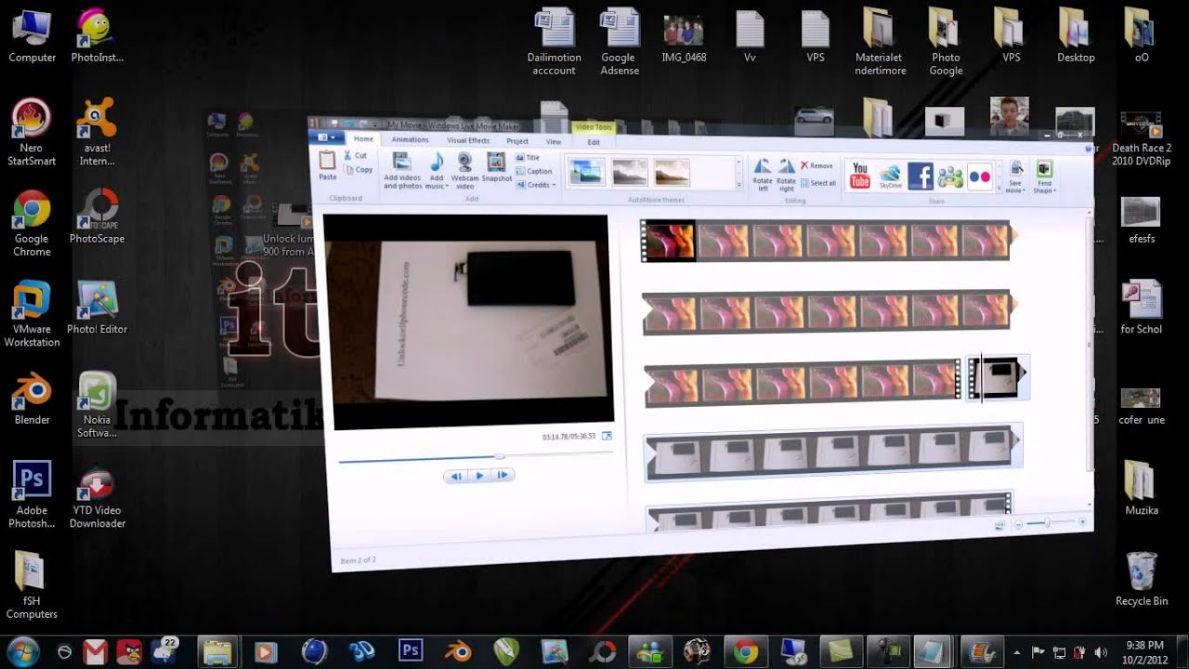The height and width of the screenshot is (669, 1189).
Task: Choose the second AutoMovie theme thumbnail
Action: [x=629, y=173]
